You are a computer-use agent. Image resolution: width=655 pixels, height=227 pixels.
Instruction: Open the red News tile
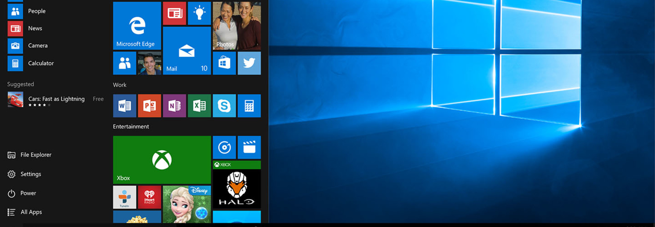pyautogui.click(x=174, y=13)
